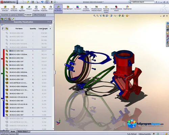
Task: Click the Rebuild traffic light icon
Action: (52, 2)
